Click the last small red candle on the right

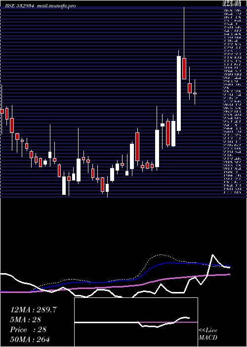tap(195, 93)
